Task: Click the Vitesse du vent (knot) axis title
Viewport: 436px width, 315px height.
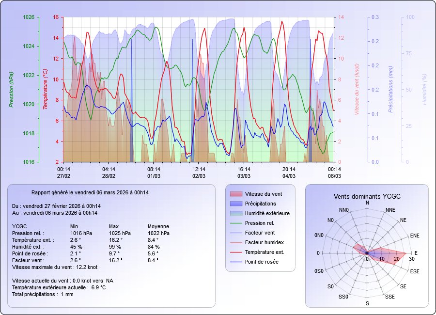Action: tap(357, 90)
